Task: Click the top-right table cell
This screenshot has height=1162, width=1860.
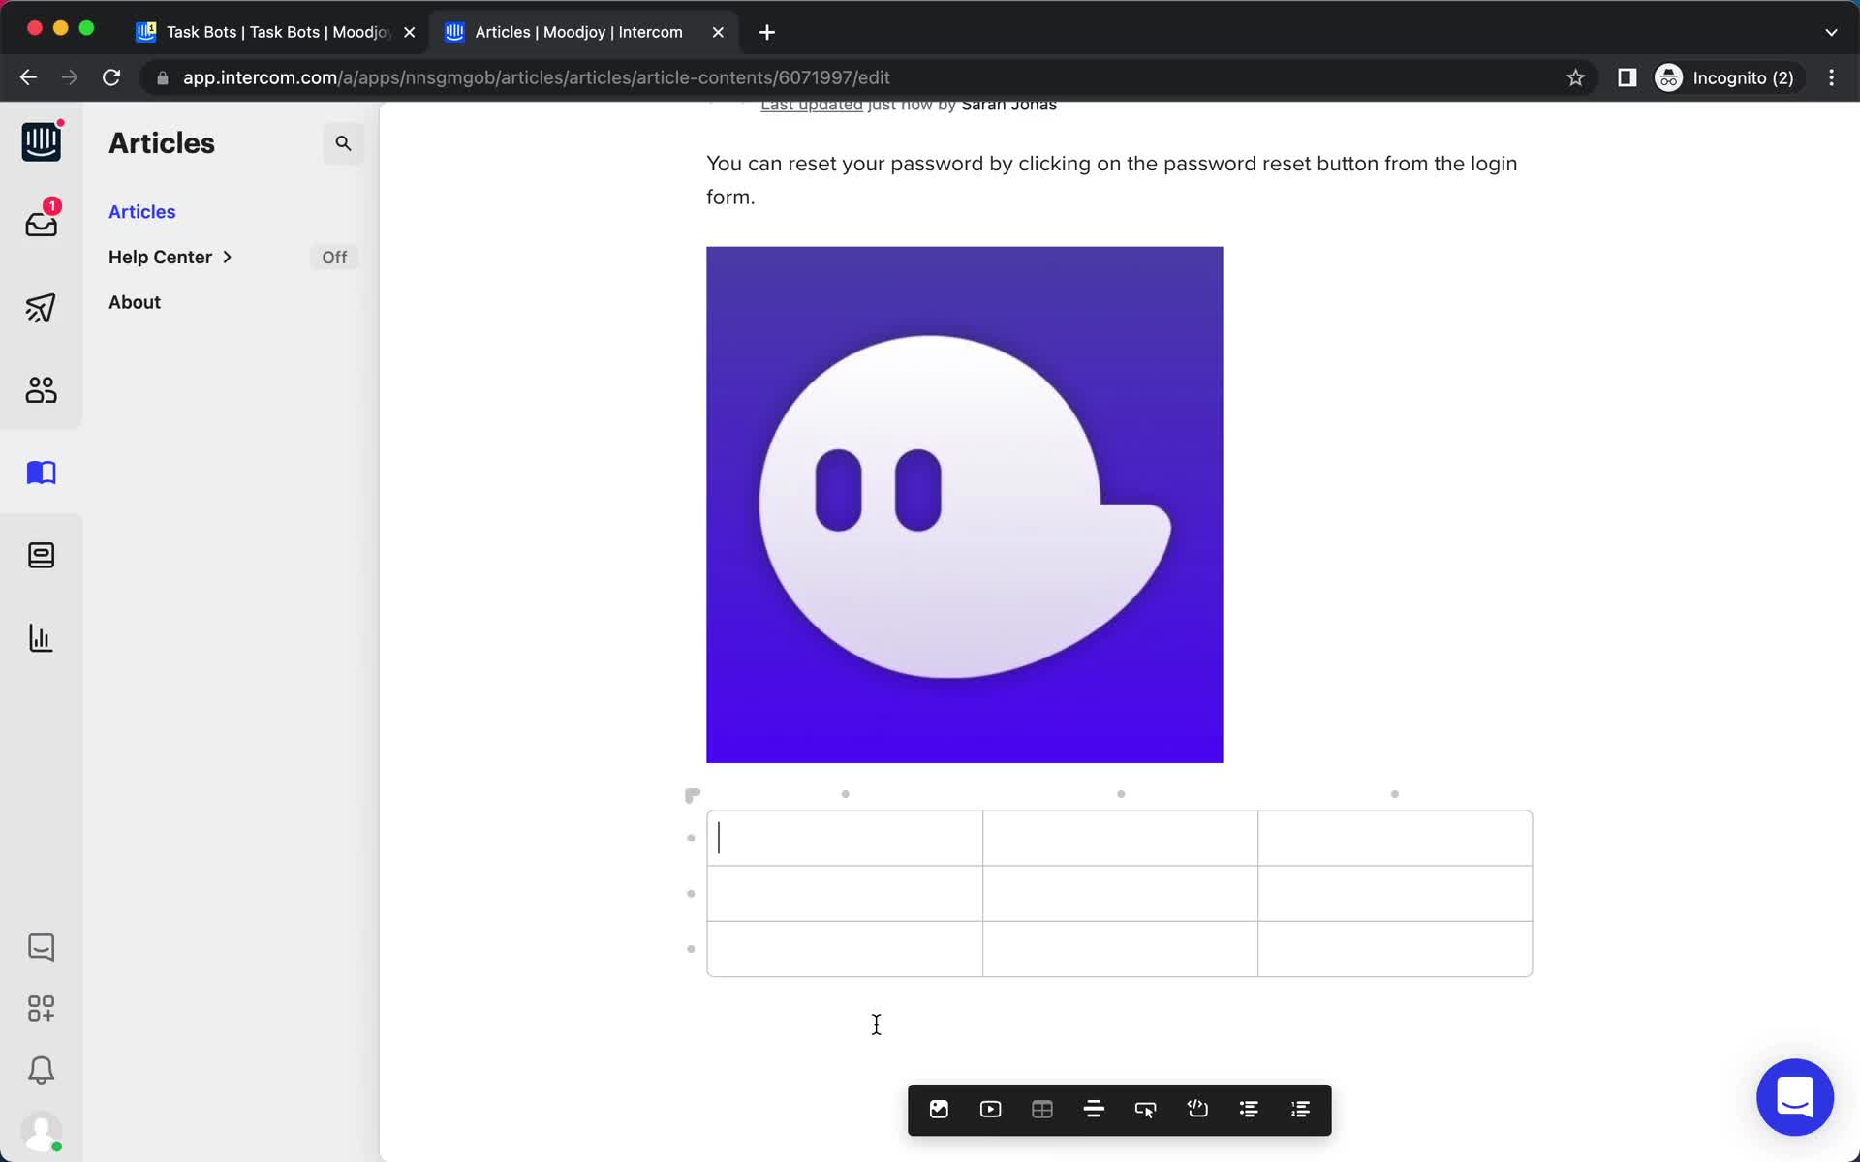Action: tap(1395, 838)
